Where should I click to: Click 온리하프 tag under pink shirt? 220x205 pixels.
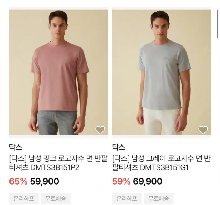pos(24,198)
